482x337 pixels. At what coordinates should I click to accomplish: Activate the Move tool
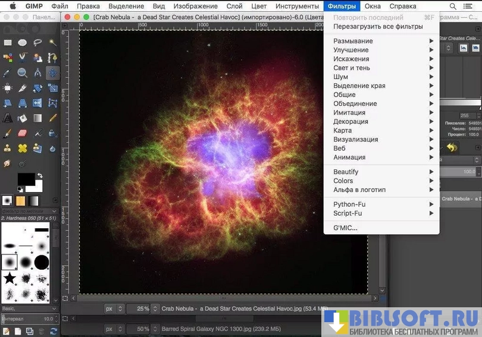[53, 73]
